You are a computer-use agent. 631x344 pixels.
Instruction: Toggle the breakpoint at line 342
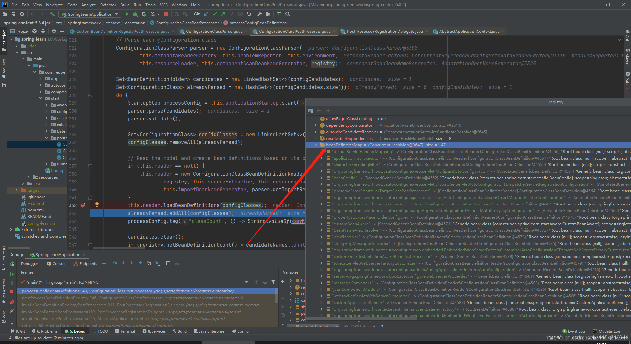point(83,205)
